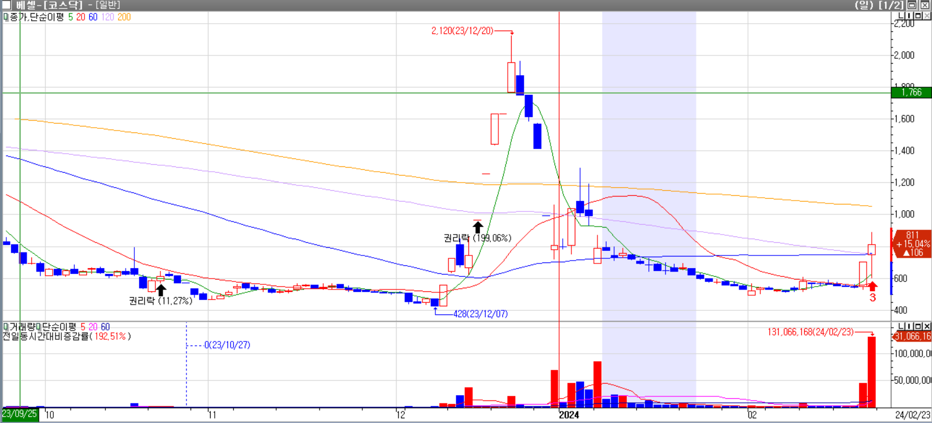This screenshot has height=423, width=932.
Task: Select the volume 60-day average label
Action: click(x=105, y=327)
